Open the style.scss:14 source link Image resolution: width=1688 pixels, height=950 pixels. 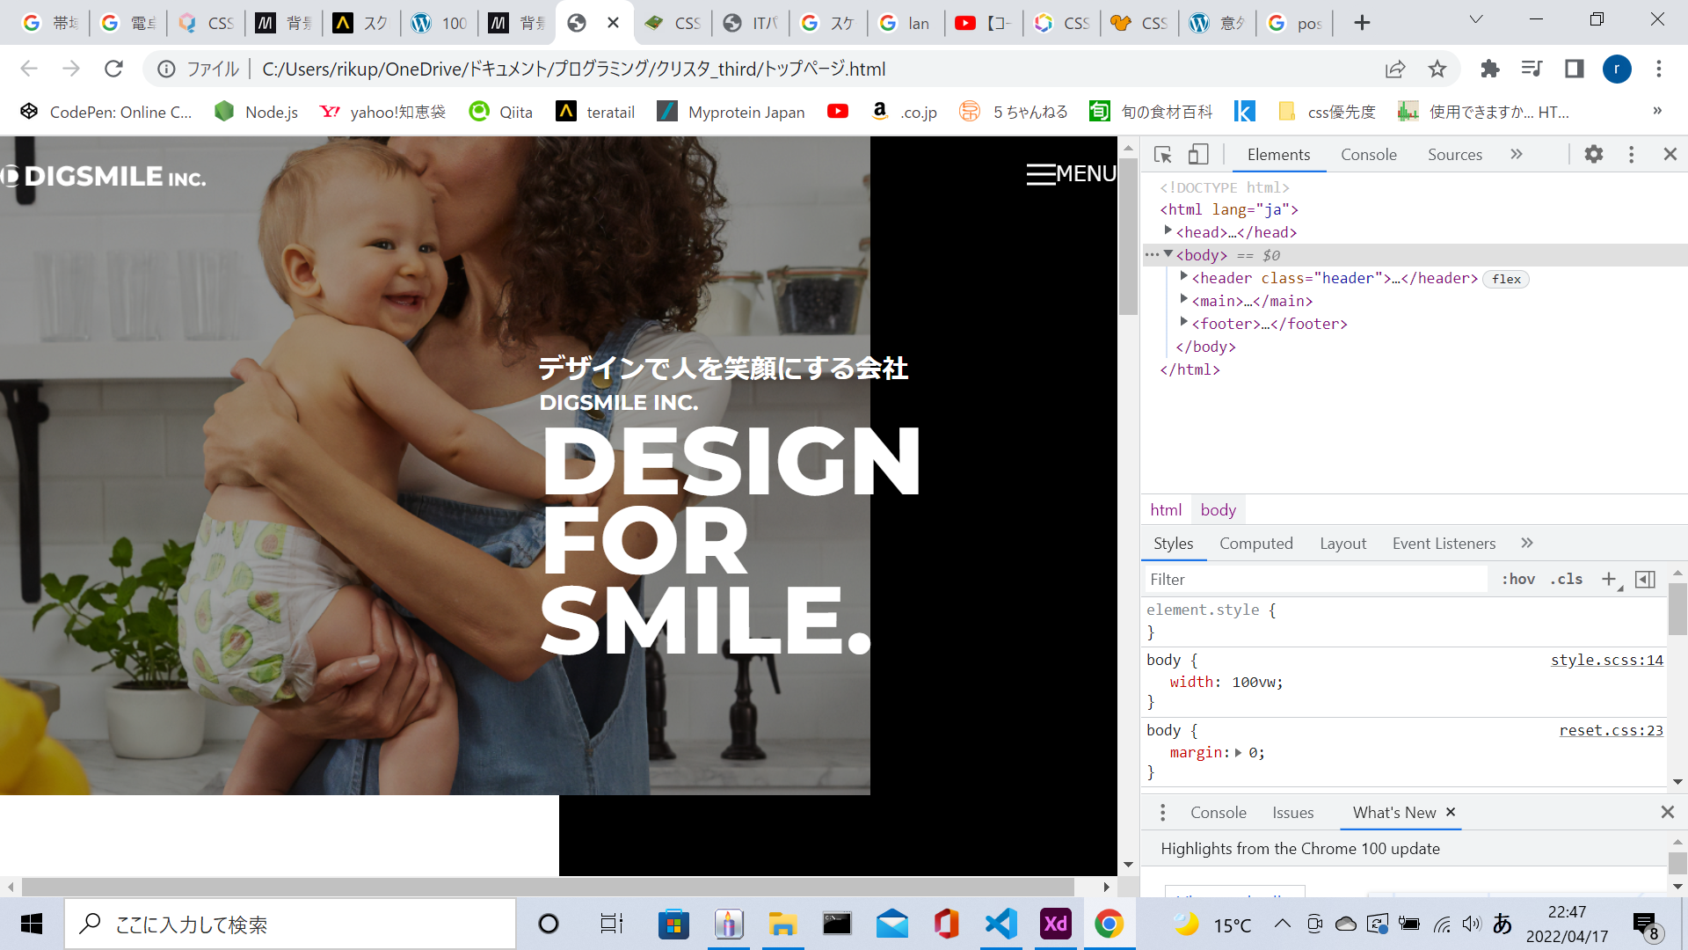[x=1606, y=660]
